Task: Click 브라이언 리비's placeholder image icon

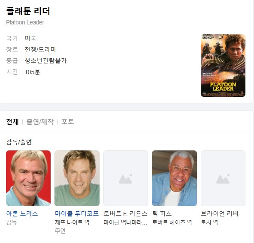Action: tap(223, 178)
